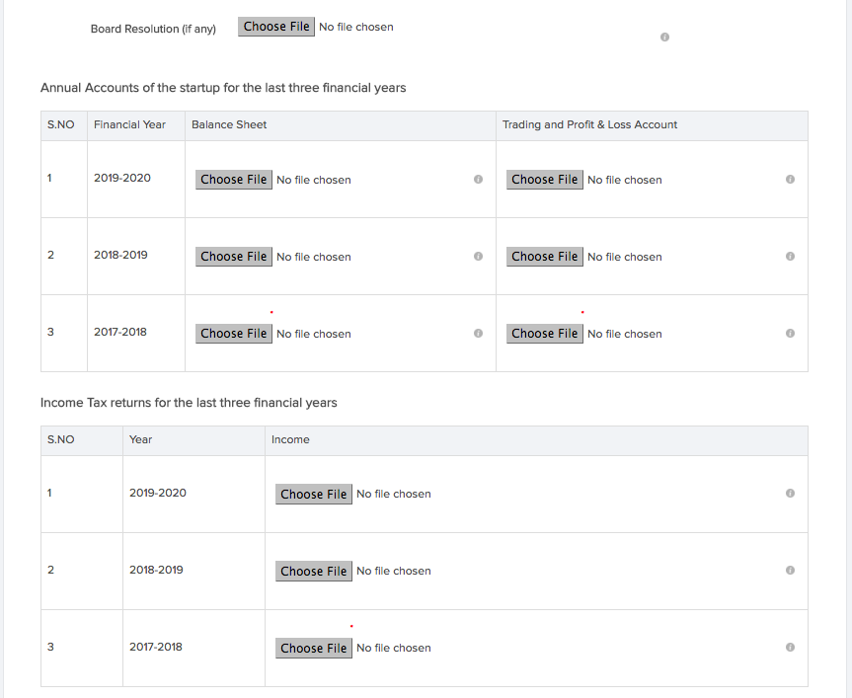Click info icon for 2019-2020 Profit & Loss
Viewport: 852px width, 698px height.
pos(790,180)
